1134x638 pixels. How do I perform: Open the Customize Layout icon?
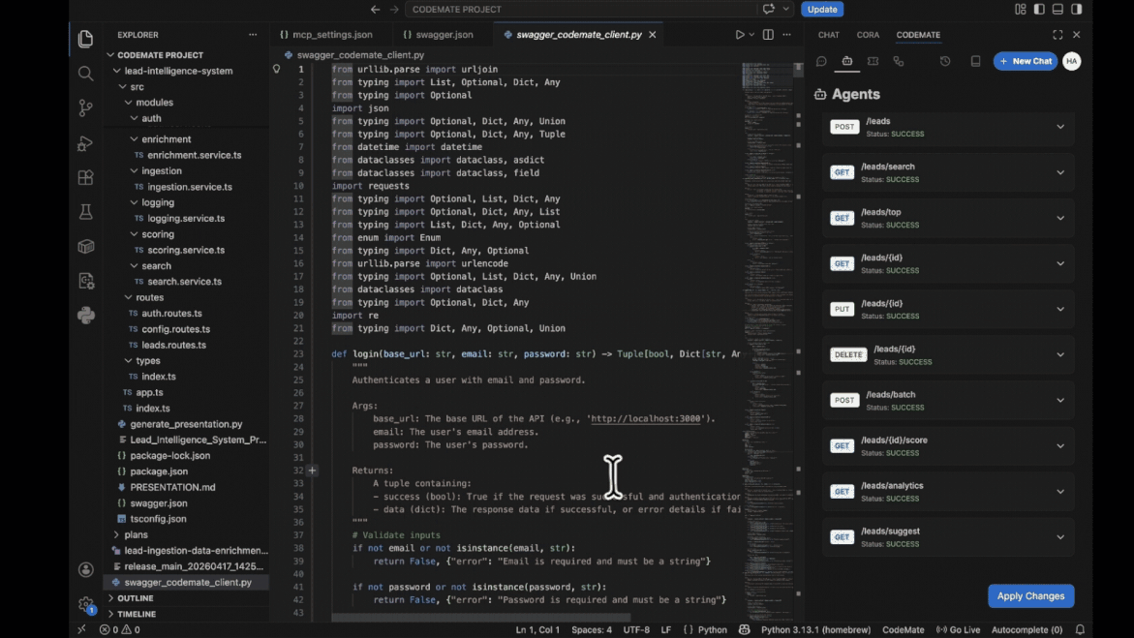[x=1021, y=10]
